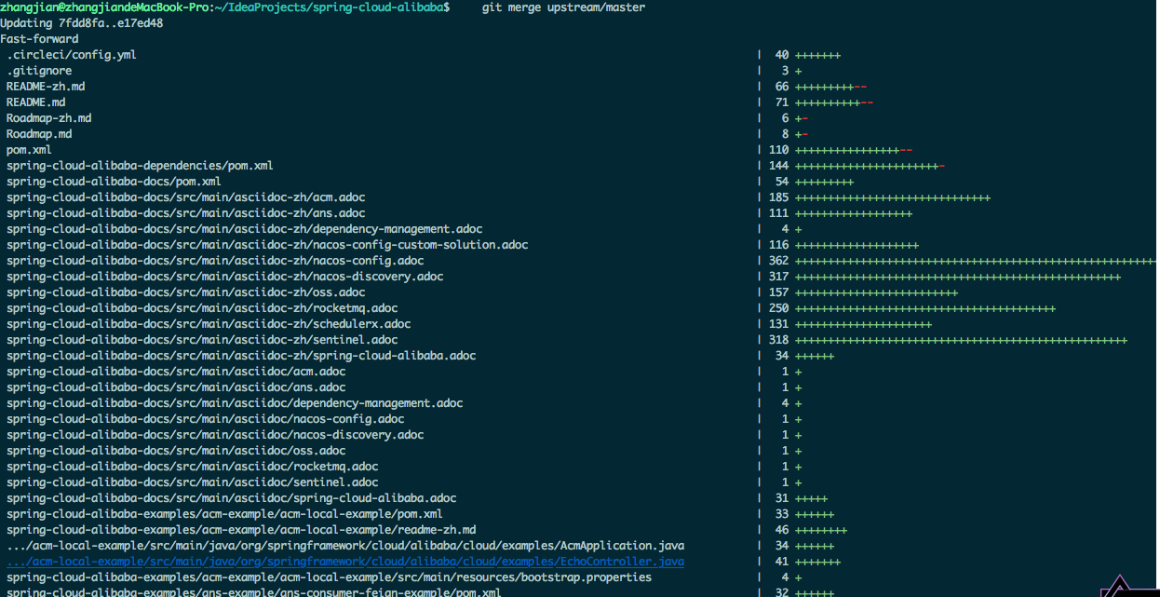Click the change count '185'
Screen dimensions: 1160x597
pos(779,197)
